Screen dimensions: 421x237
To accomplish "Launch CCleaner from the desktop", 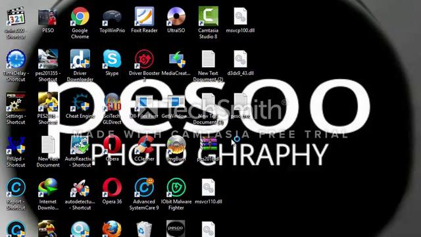I will pos(144,145).
